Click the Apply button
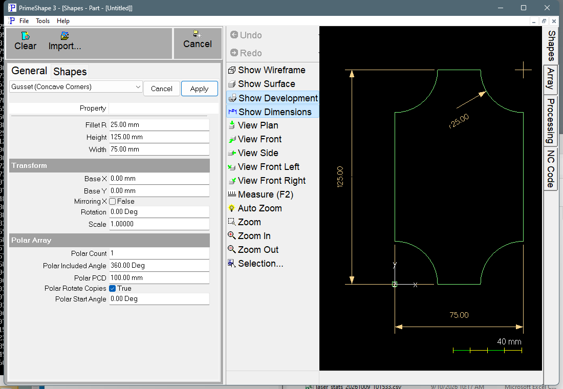 (199, 89)
